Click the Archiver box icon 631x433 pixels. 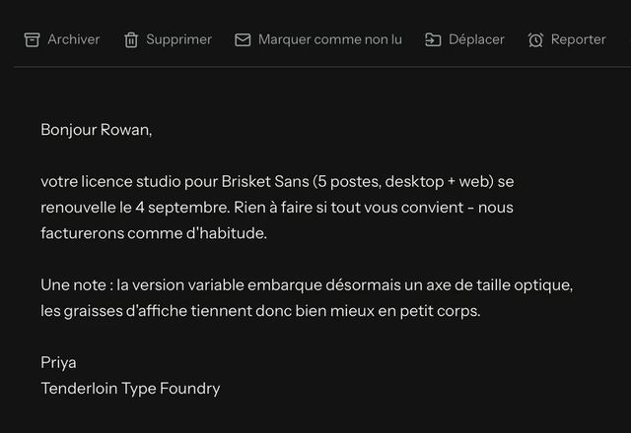[32, 39]
